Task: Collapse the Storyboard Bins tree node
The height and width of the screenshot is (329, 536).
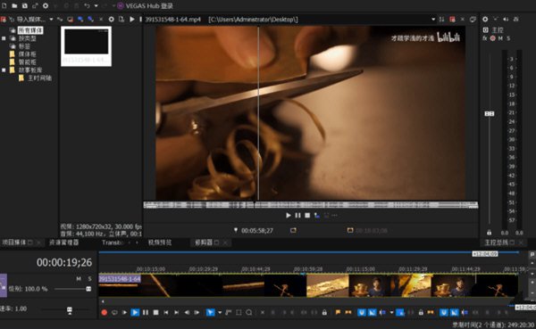Action: (4, 70)
